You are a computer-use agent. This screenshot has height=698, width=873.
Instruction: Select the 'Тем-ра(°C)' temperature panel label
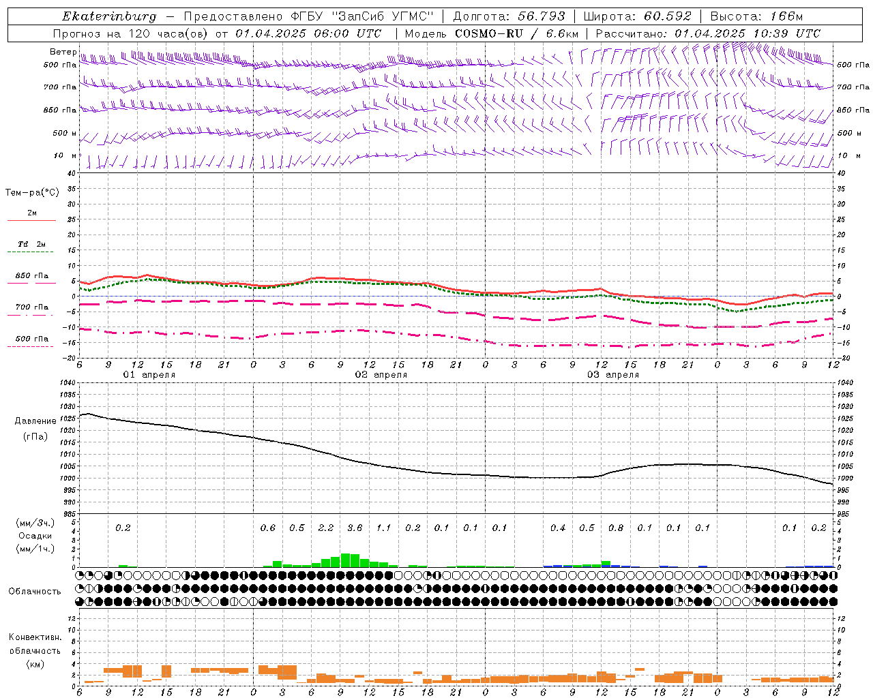click(x=32, y=193)
